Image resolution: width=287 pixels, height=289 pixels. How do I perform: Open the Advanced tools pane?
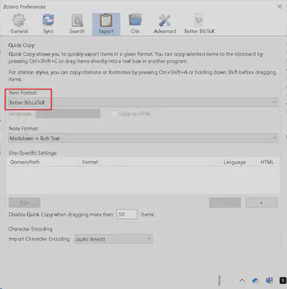click(x=165, y=24)
